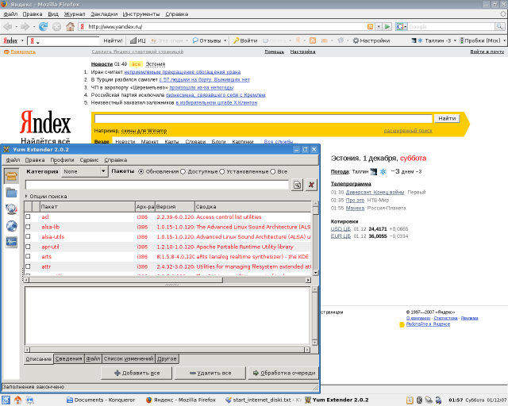Click the green Go arrow beside the address bar
The image size is (508, 406).
click(x=387, y=26)
